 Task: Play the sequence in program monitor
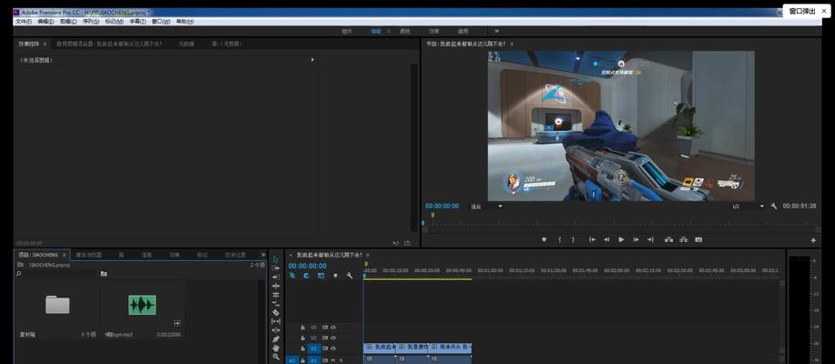[621, 239]
